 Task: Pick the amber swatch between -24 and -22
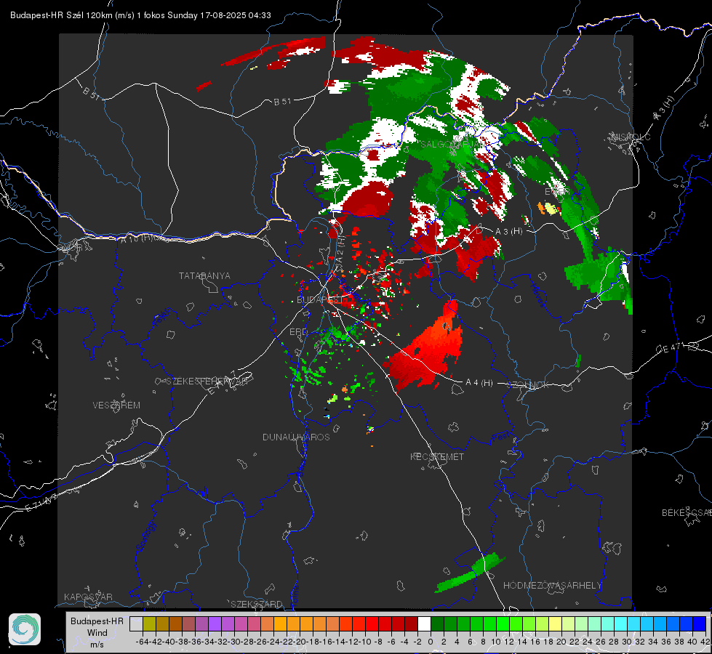tap(280, 623)
